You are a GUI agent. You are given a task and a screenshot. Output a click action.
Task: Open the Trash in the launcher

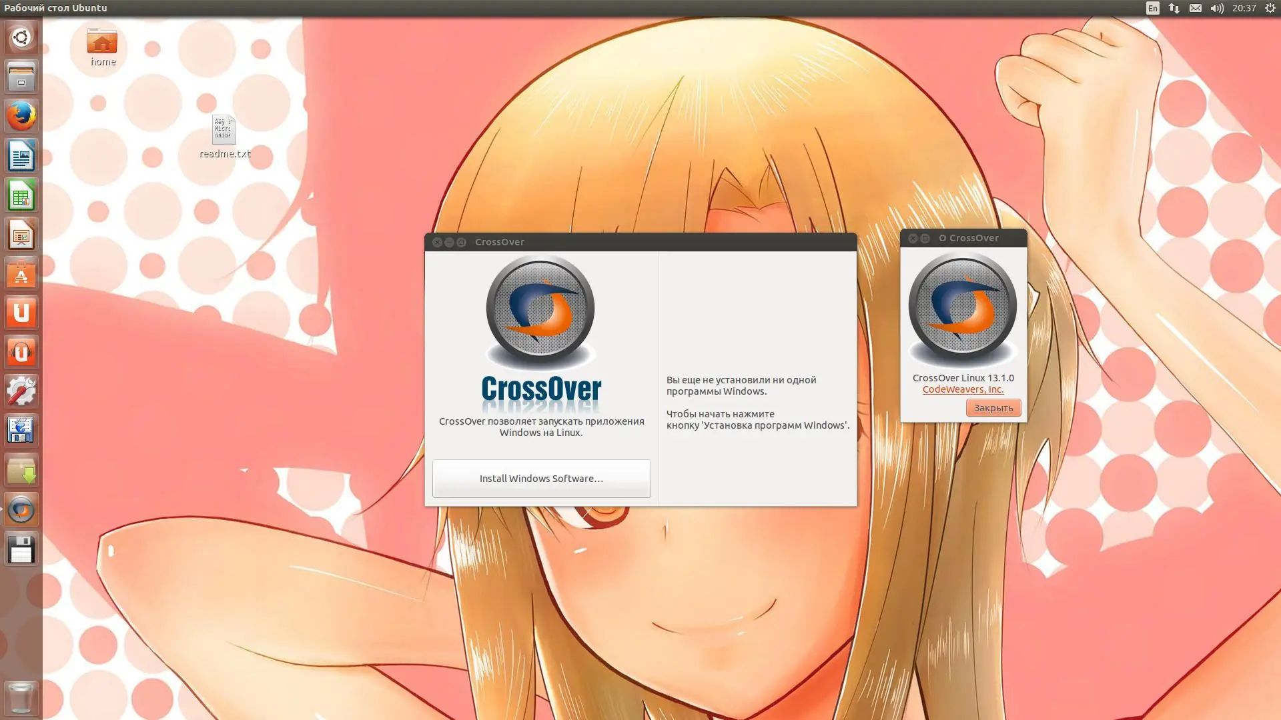[21, 697]
